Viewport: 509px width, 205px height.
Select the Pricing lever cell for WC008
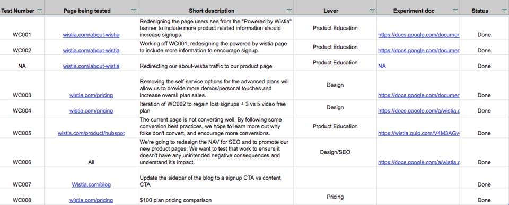[335, 197]
